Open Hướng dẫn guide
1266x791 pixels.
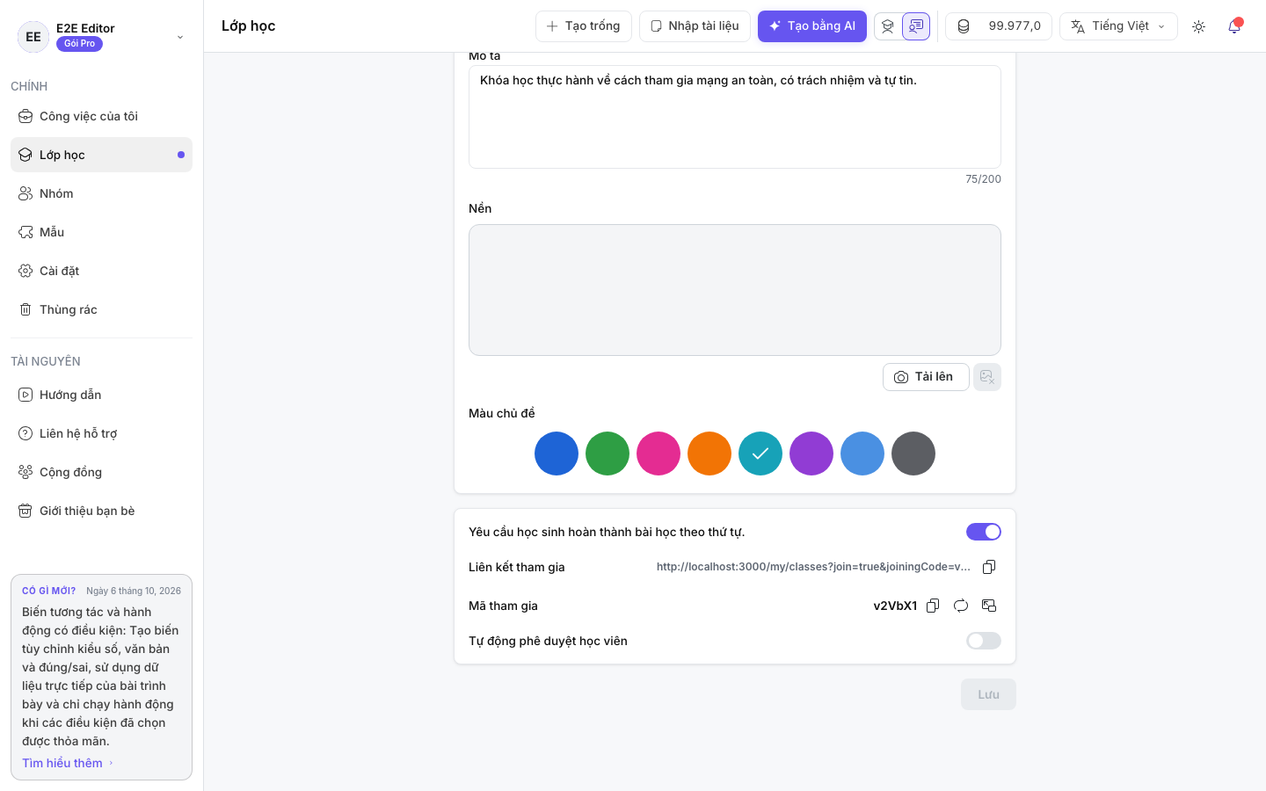point(101,395)
